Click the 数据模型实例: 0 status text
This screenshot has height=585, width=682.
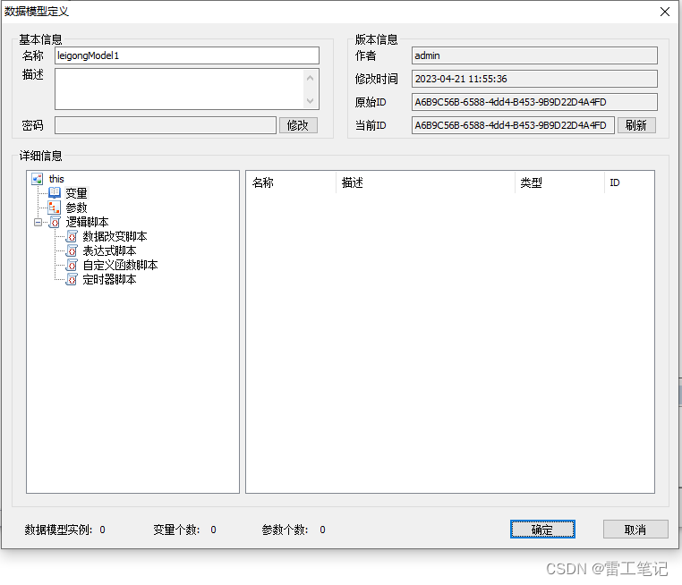tap(64, 530)
